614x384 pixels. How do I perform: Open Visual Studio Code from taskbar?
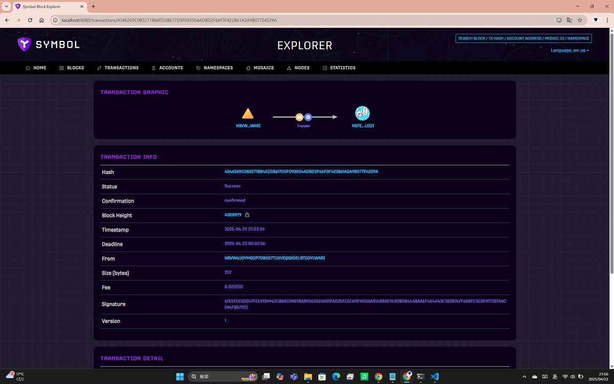click(434, 376)
